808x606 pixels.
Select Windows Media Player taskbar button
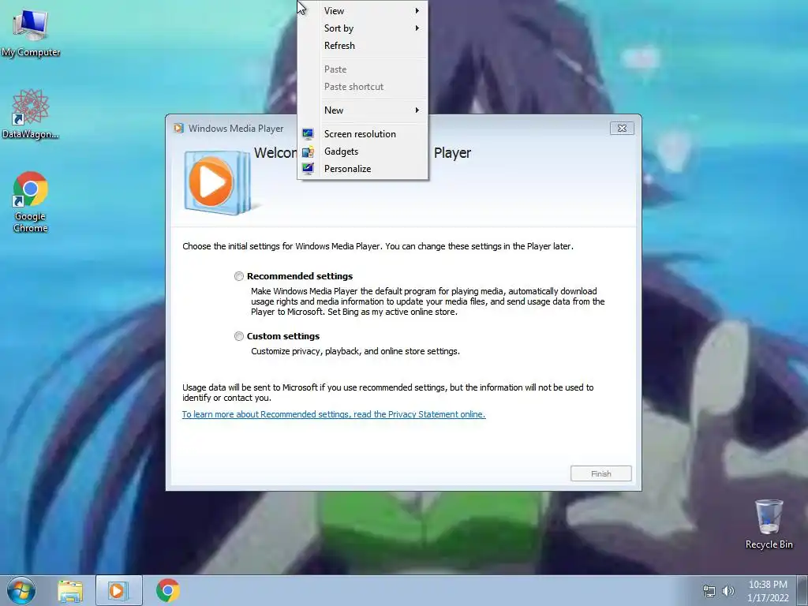pos(118,590)
